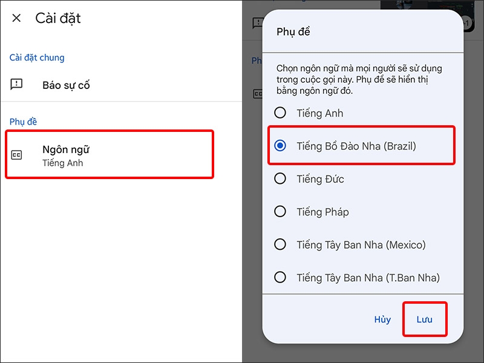484x363 pixels.
Task: Tap the dimmed CC icon behind the dialog
Action: coord(257,94)
